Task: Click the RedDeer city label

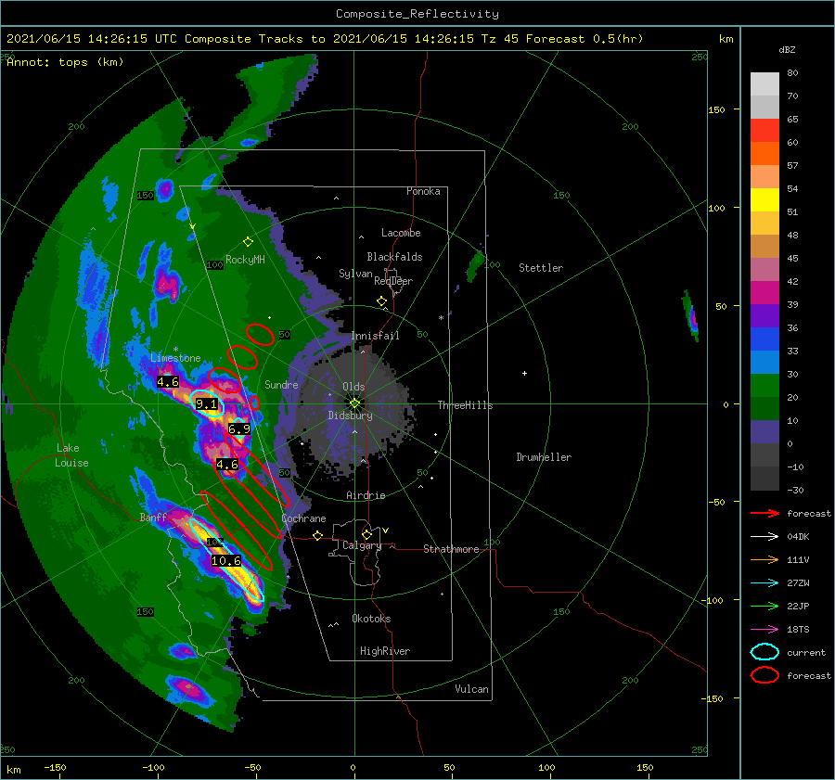Action: point(393,281)
